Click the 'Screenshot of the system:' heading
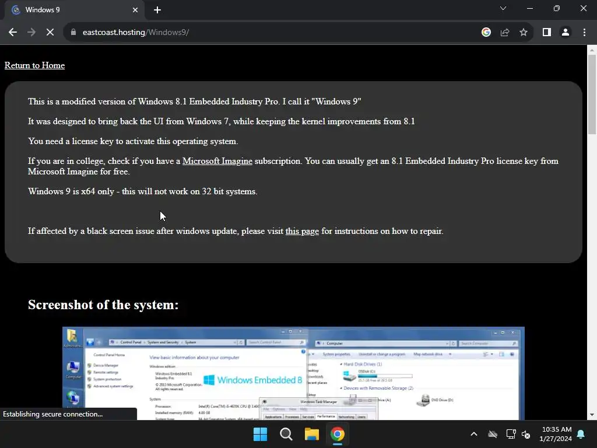 (103, 304)
